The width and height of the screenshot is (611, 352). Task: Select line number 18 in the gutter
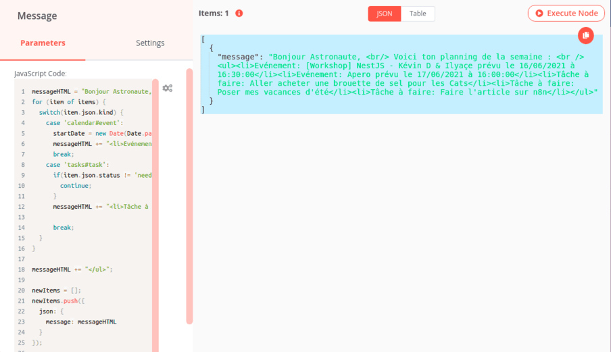coord(22,269)
